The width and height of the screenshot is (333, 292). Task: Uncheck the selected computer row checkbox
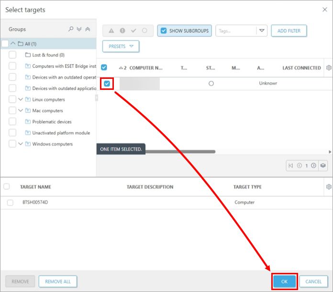107,84
